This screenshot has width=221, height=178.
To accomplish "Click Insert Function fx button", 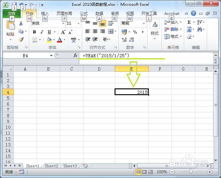I will click(75, 55).
